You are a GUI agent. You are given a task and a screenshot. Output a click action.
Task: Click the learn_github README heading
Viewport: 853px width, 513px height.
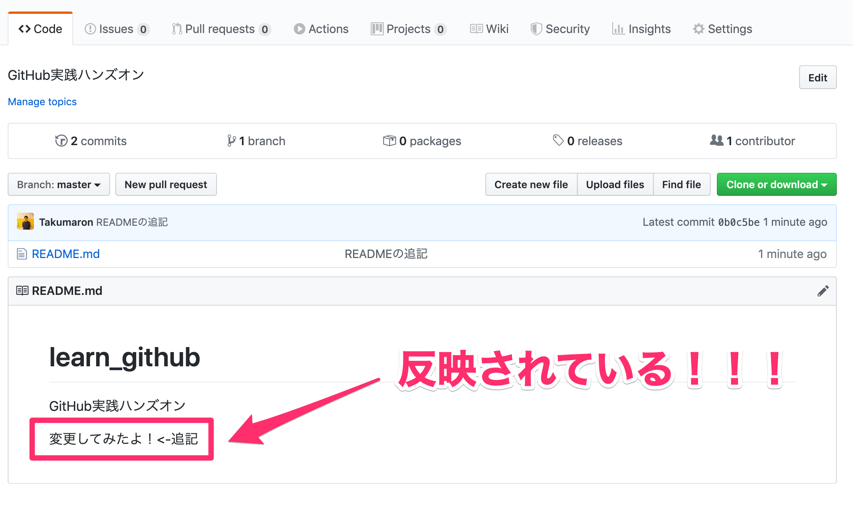(x=125, y=357)
